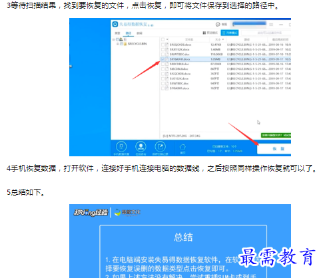The height and width of the screenshot is (278, 321).
Task: Switch to the Type (类型) tab
Action: click(117, 33)
